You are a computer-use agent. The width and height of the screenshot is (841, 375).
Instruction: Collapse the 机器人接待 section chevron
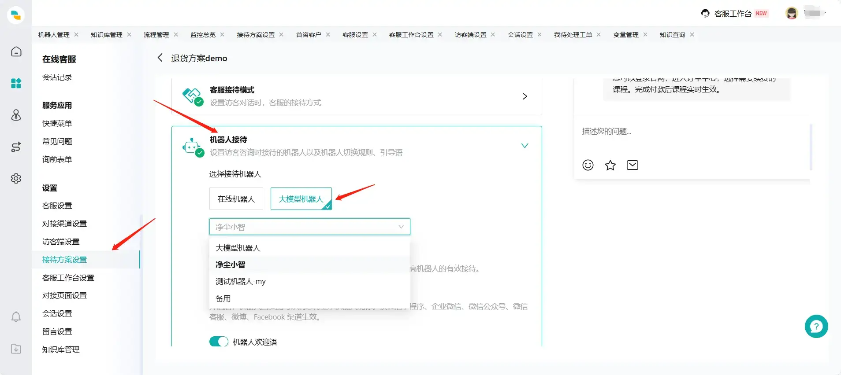click(x=525, y=146)
